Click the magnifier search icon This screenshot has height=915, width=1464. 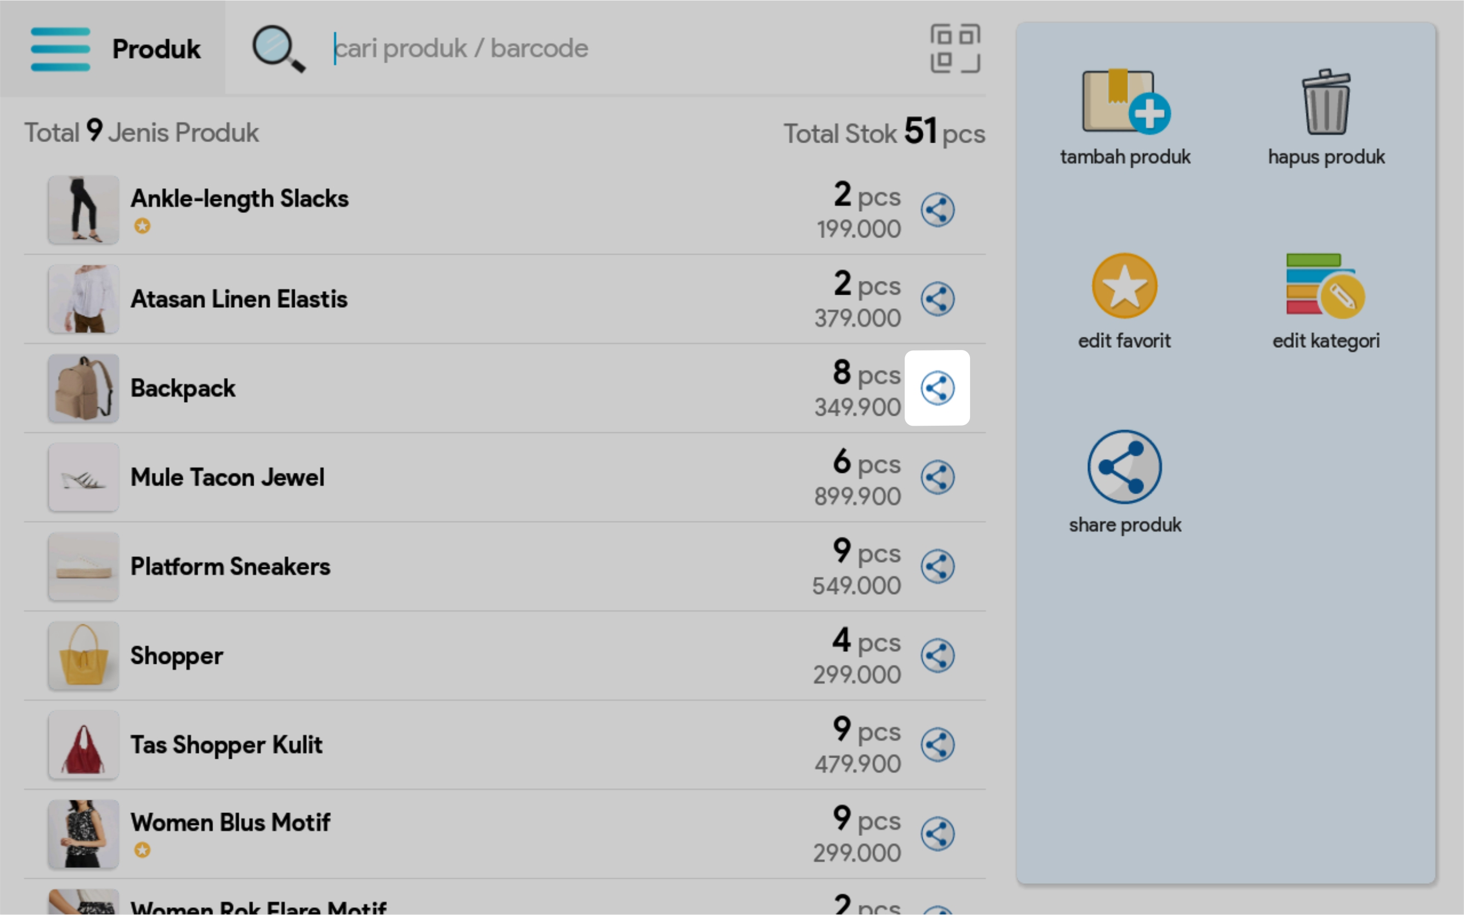coord(278,48)
